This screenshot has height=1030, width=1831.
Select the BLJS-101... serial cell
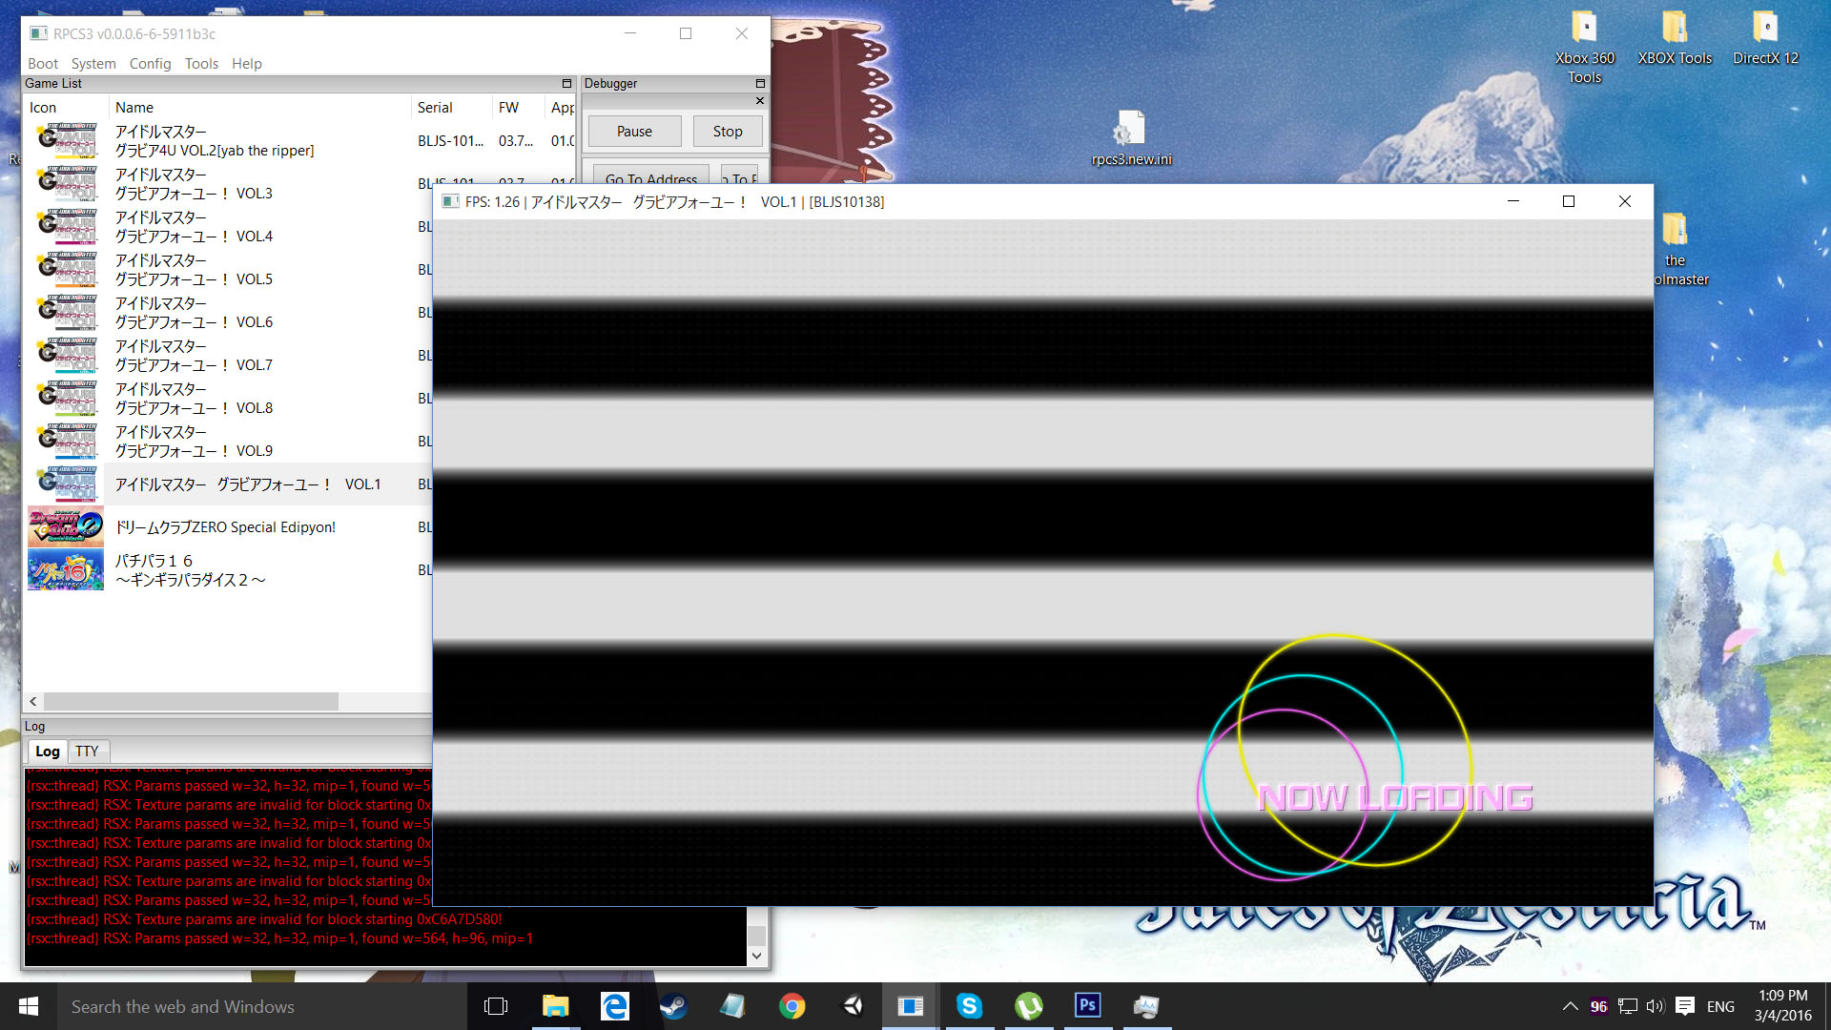point(450,141)
